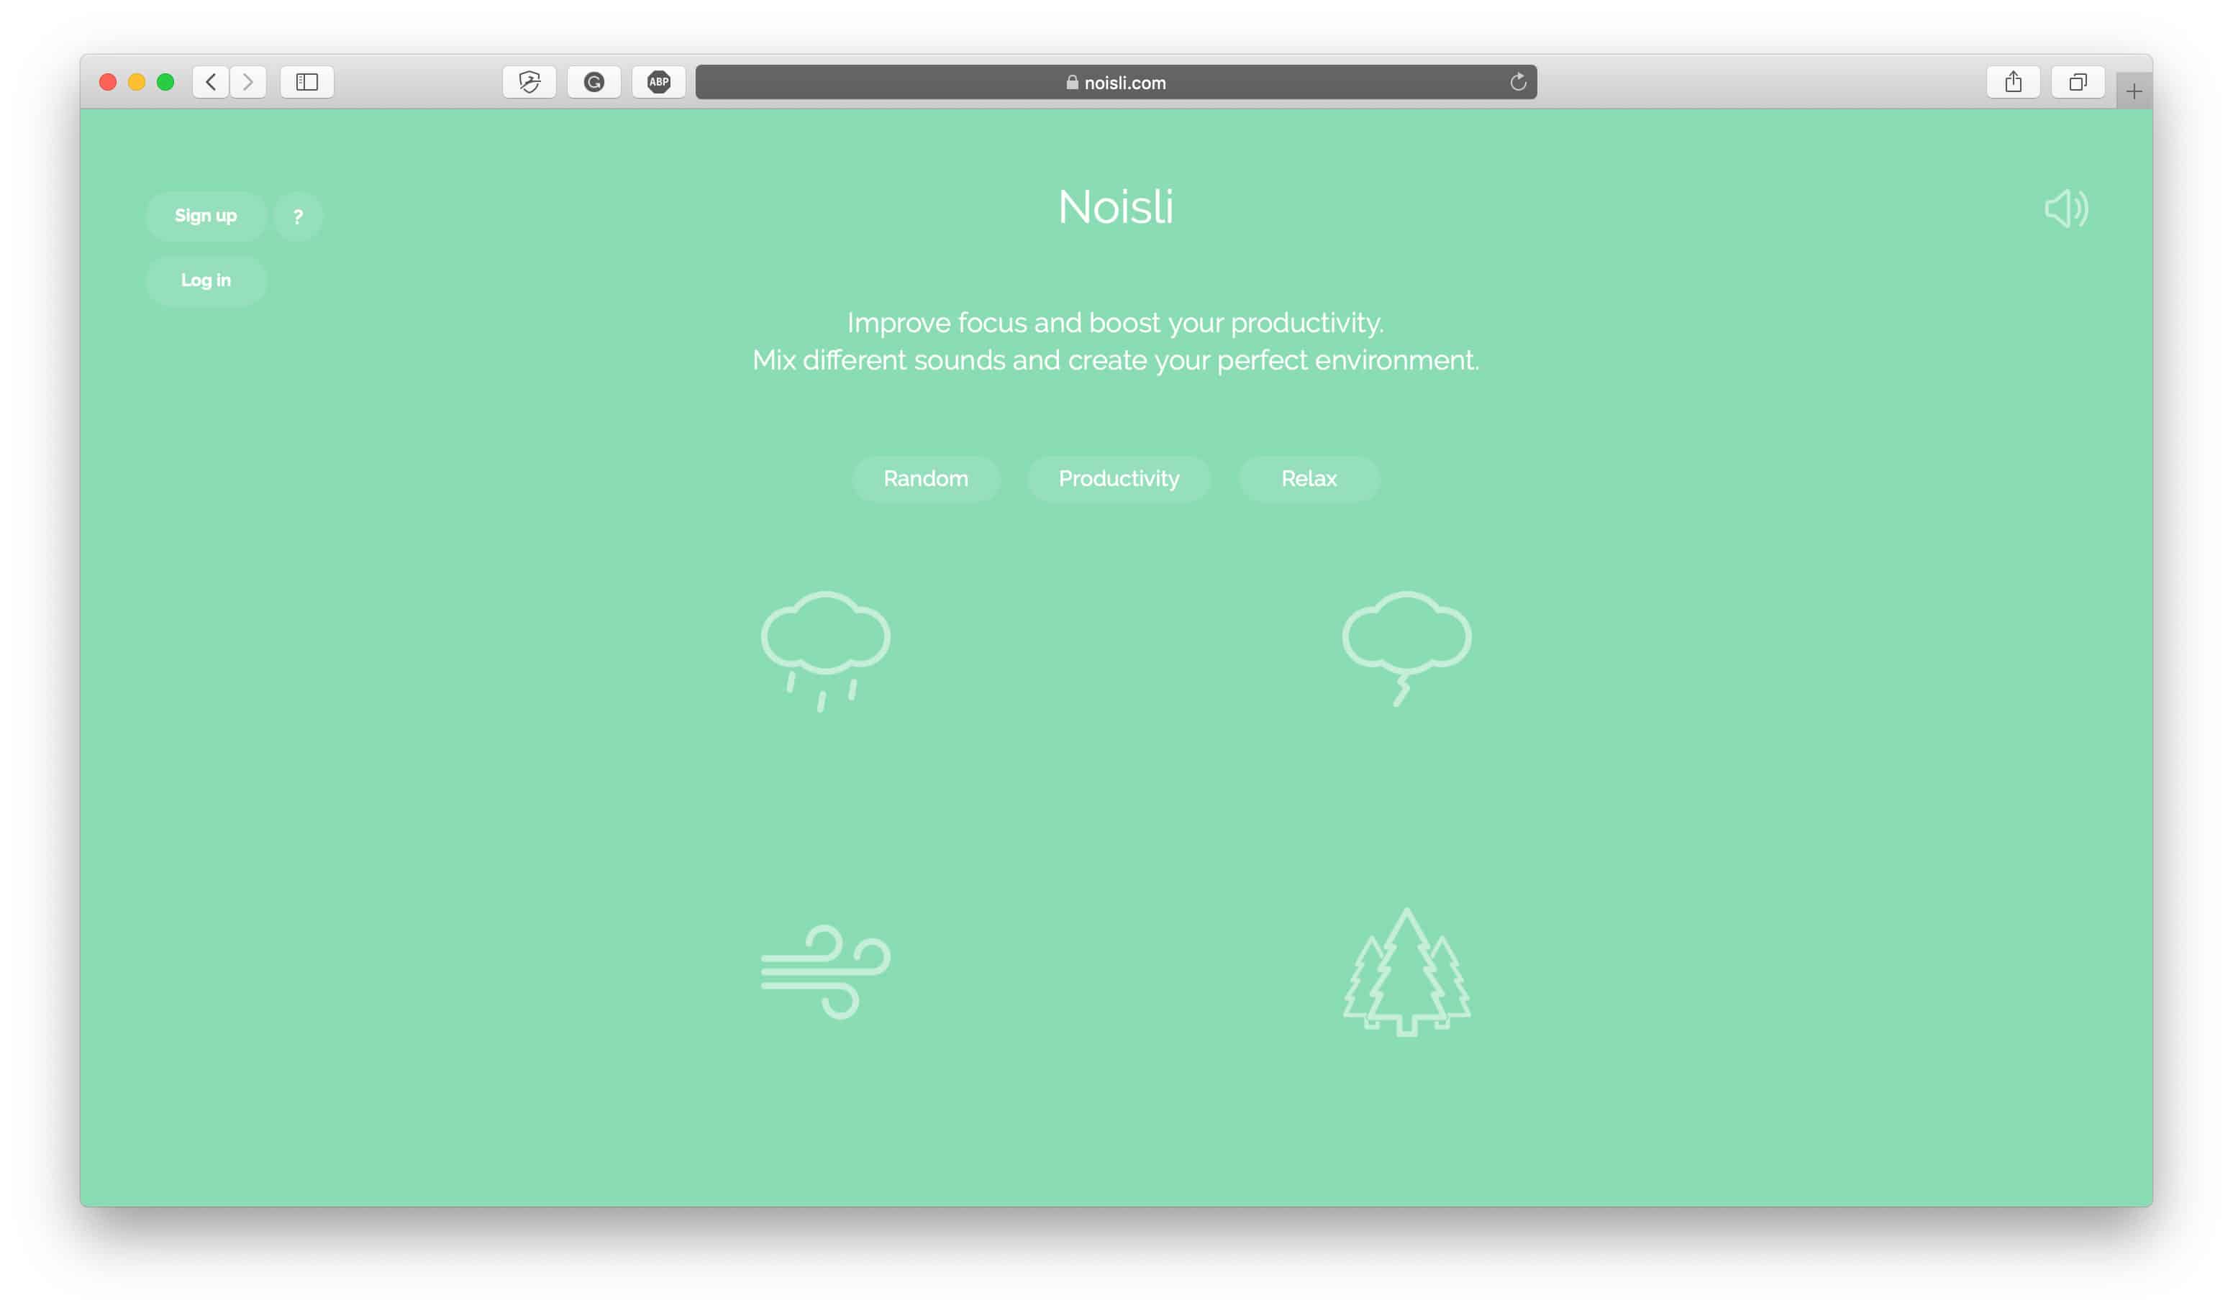Open the Grammarly extension icon
2233x1313 pixels.
point(594,83)
